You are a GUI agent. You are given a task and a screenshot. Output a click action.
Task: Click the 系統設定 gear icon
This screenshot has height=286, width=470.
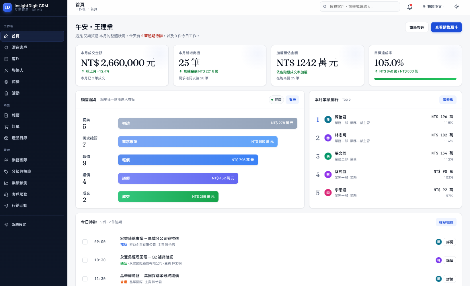point(6,225)
